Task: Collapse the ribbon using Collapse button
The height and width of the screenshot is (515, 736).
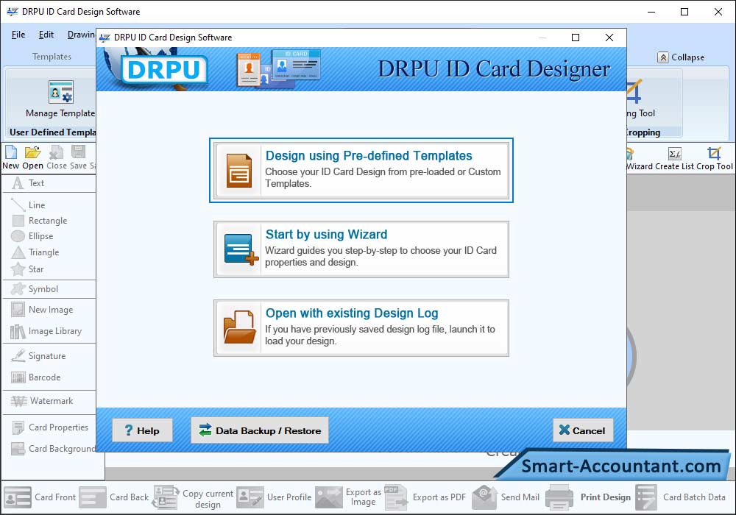Action: coord(681,57)
